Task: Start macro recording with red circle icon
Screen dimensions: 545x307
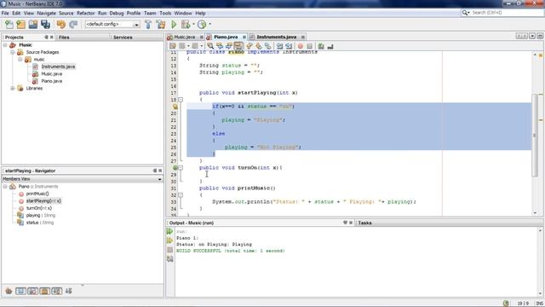Action: tap(301, 46)
